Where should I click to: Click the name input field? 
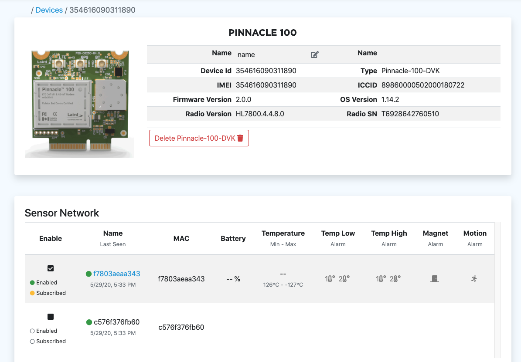point(271,55)
